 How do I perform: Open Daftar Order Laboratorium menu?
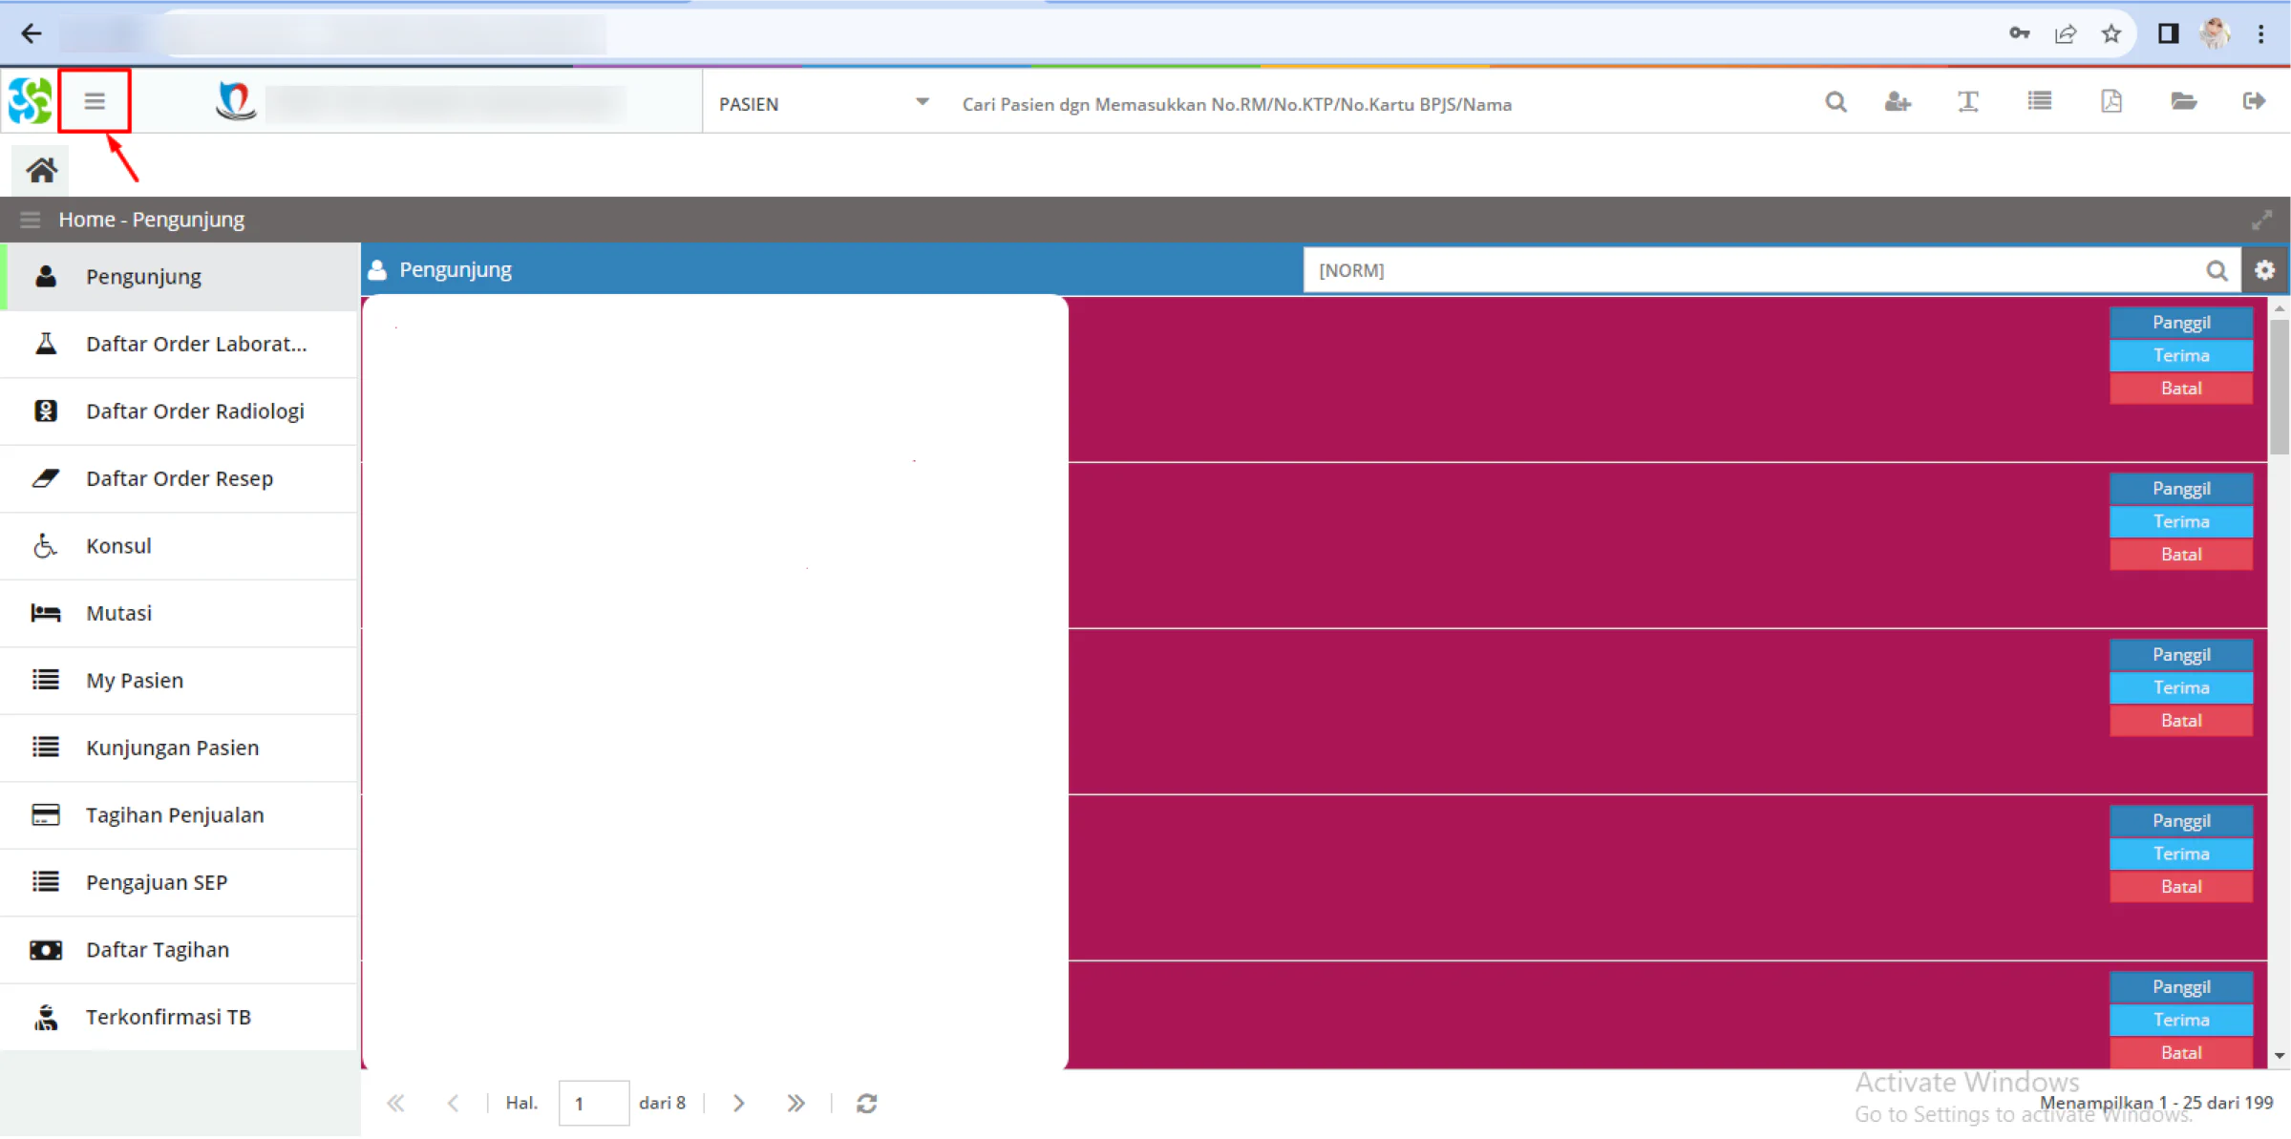tap(180, 344)
